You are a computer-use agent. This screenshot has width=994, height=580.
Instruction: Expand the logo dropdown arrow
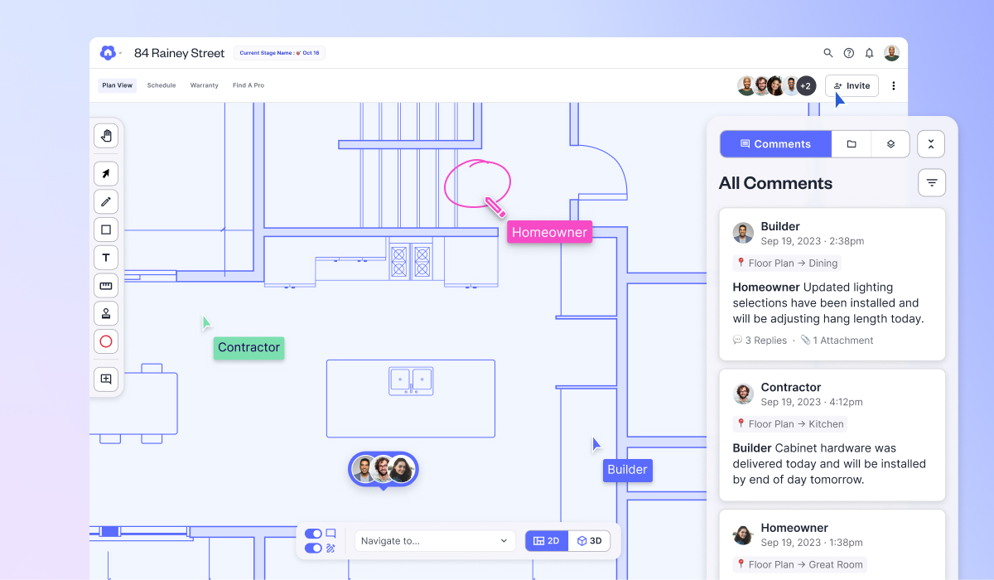(x=120, y=53)
